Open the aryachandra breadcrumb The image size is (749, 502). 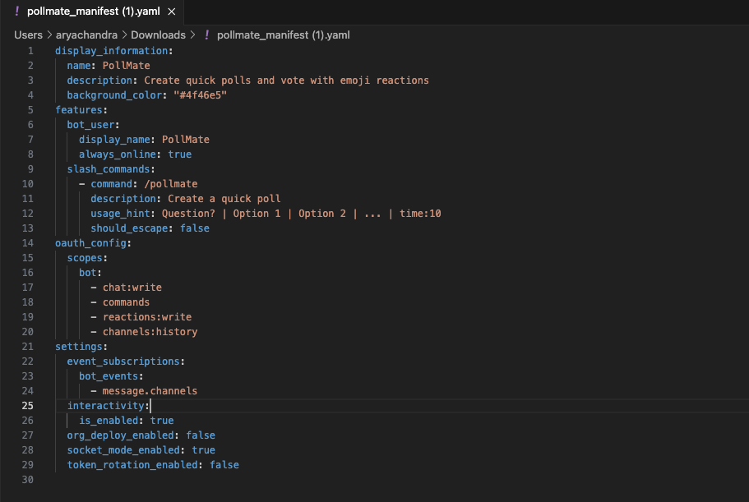coord(86,35)
